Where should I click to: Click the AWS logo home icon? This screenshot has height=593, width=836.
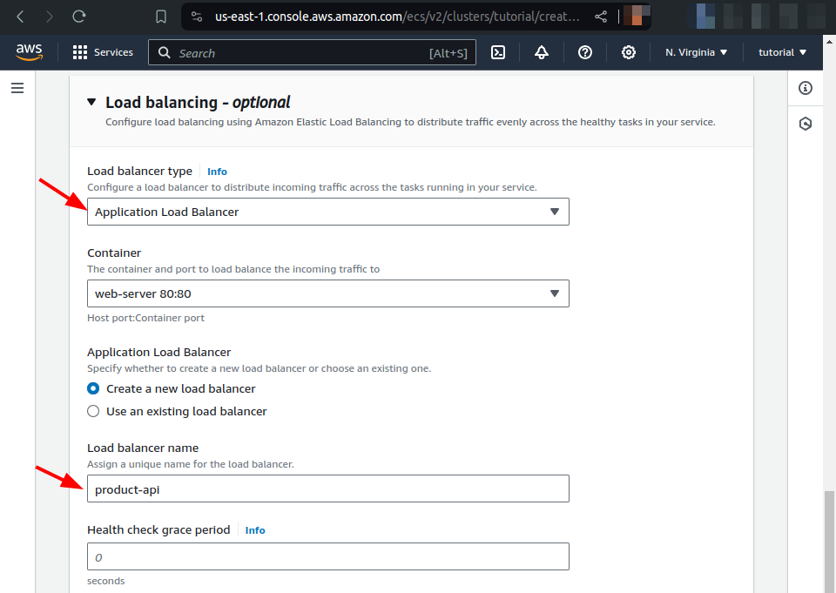click(x=30, y=51)
